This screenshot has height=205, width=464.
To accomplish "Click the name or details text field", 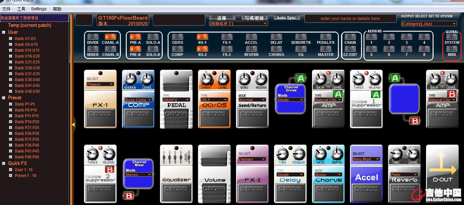I will pos(350,19).
